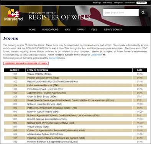
Task: Open the FEES navigation item
Action: tap(94, 29)
